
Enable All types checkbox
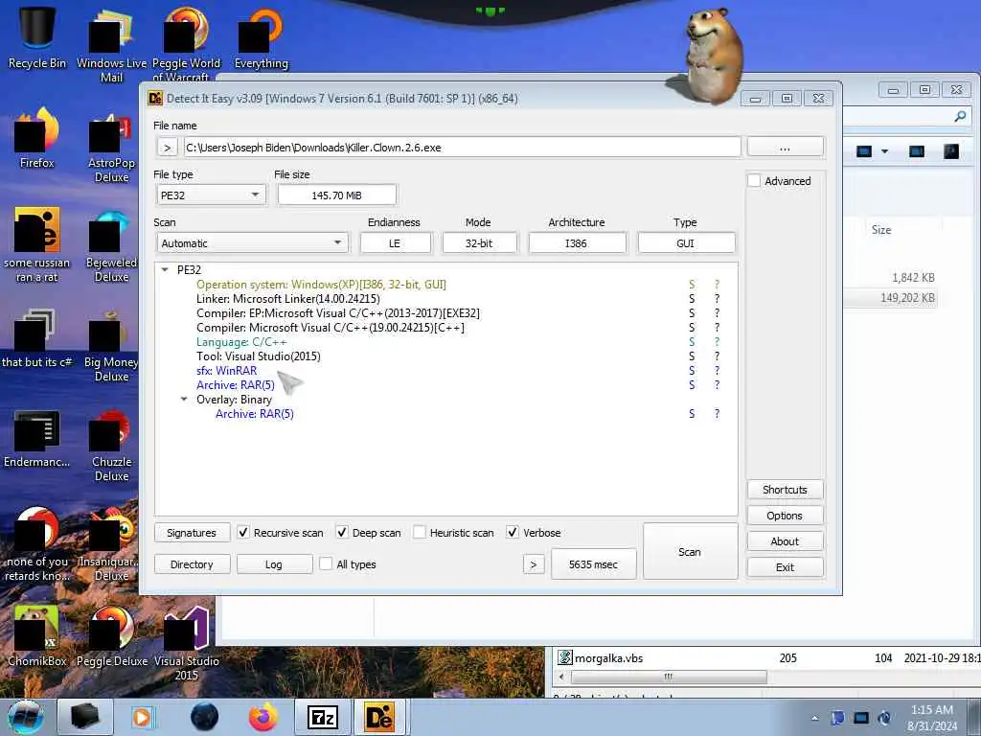(326, 563)
